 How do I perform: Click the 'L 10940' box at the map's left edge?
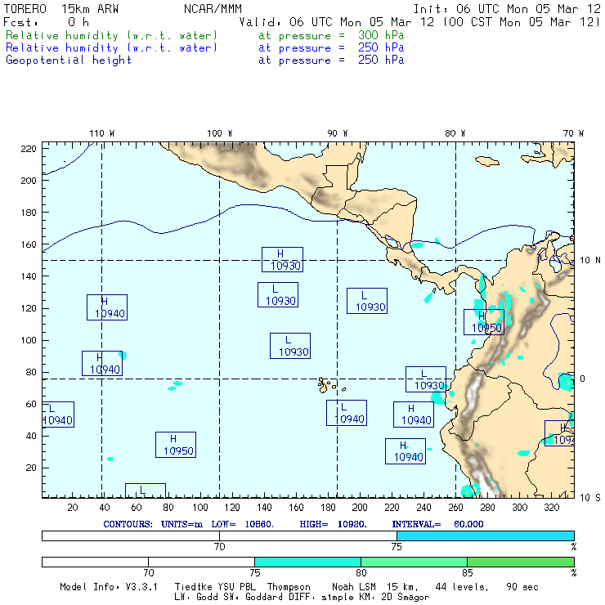pyautogui.click(x=58, y=415)
